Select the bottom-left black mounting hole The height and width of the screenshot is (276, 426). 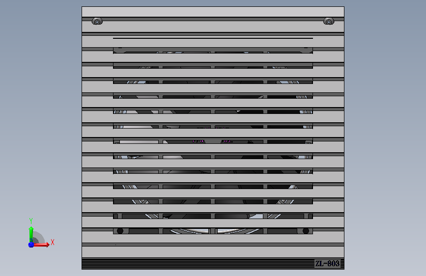click(x=120, y=231)
